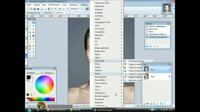Screen dimensions: 200x112
Task: Select the Paint Bucket tool
Action: tap(30, 36)
